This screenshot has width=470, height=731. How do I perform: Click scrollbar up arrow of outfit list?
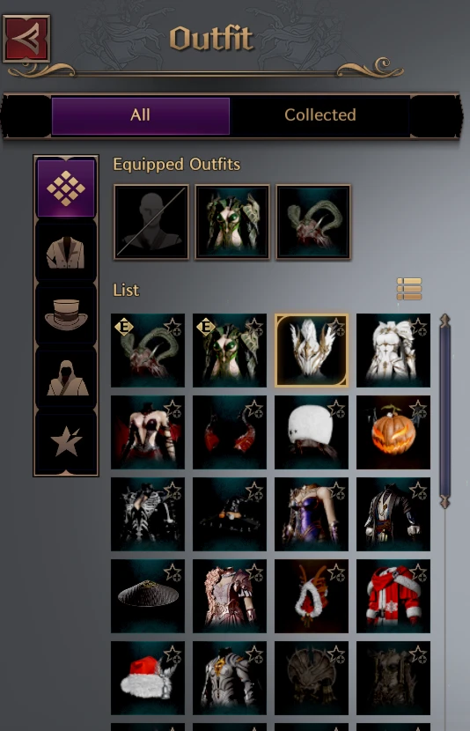(444, 321)
